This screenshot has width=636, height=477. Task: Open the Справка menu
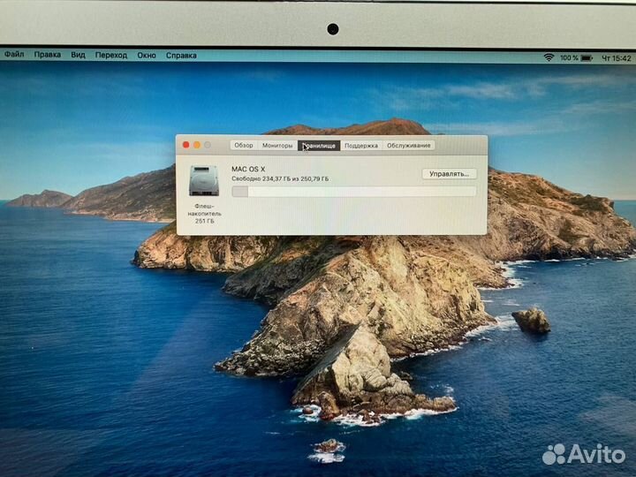(x=181, y=56)
